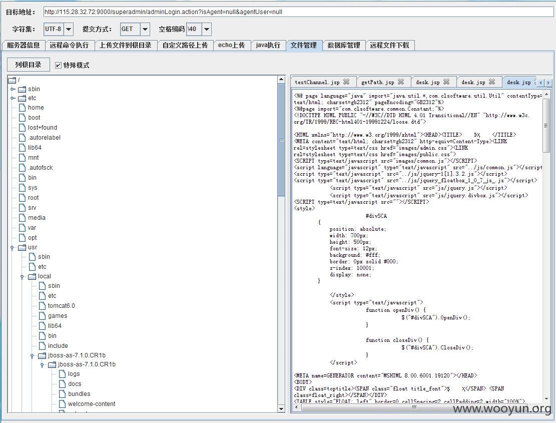Open the 空格编码 \40 dropdown

[x=207, y=29]
